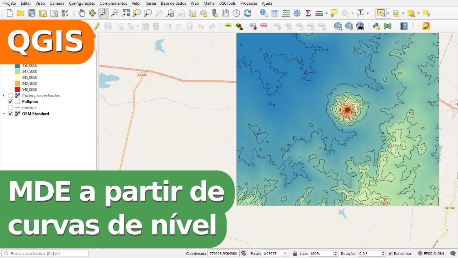The height and width of the screenshot is (258, 458).
Task: Click the Toggle Editing pencil icon
Action: [x=97, y=26]
